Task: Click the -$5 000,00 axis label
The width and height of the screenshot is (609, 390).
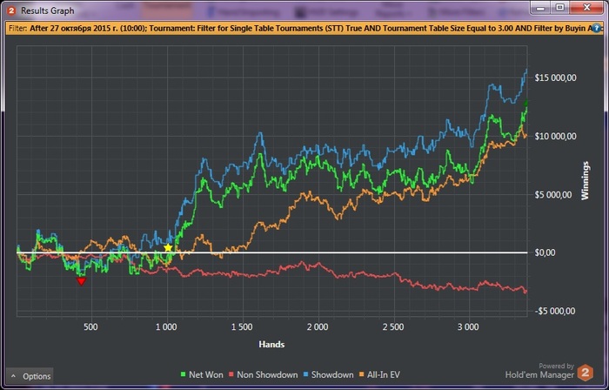Action: [555, 311]
